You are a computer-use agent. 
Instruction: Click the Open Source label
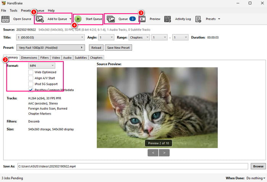[22, 19]
